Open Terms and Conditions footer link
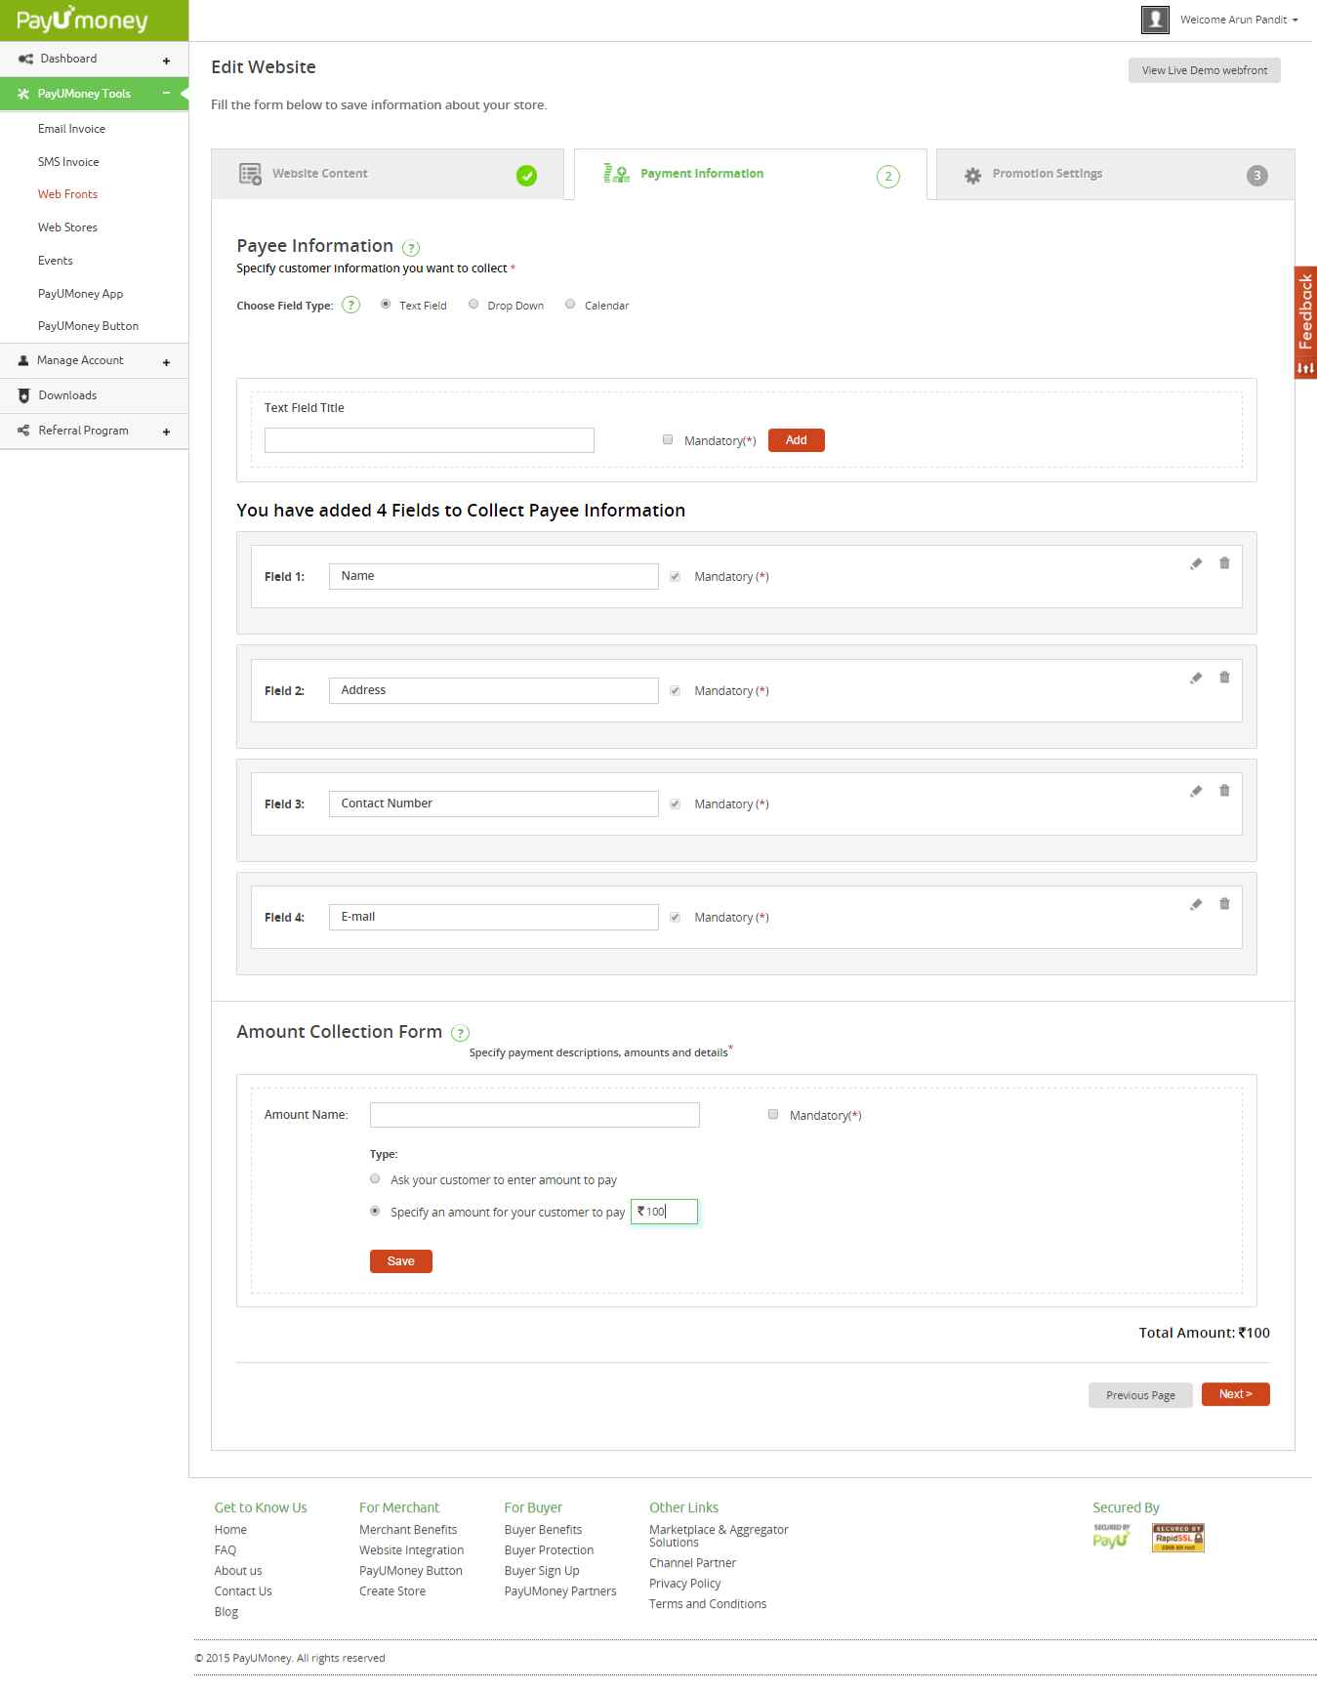The width and height of the screenshot is (1317, 1690). pyautogui.click(x=708, y=1604)
